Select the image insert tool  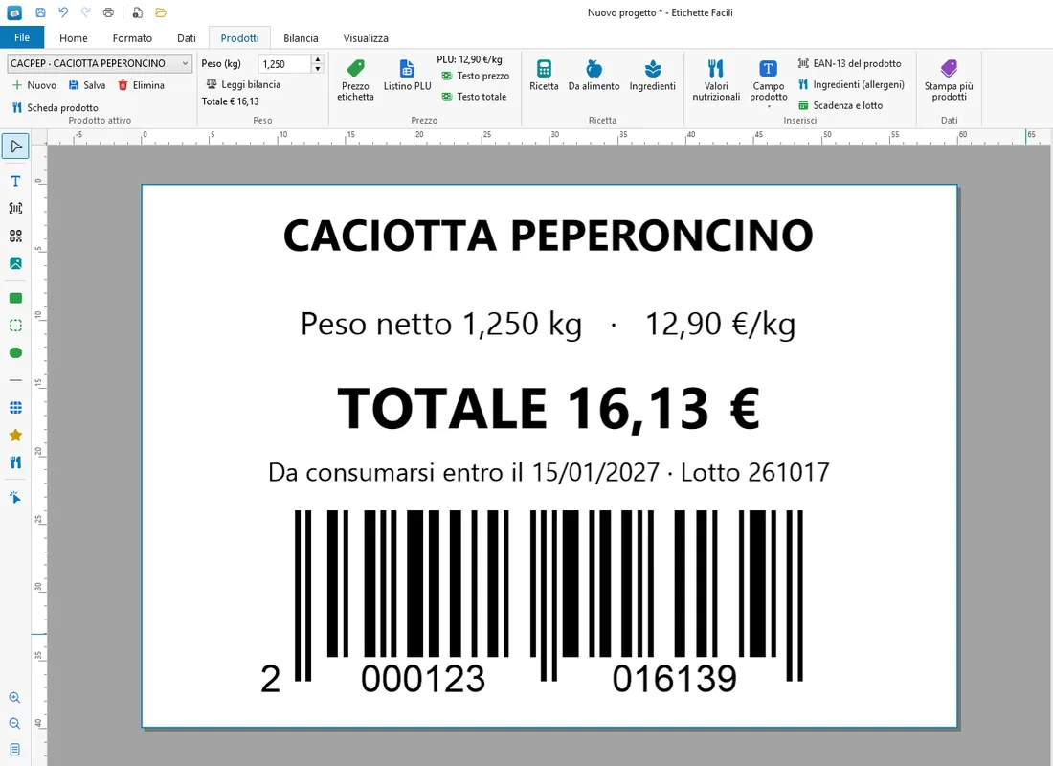(x=15, y=263)
